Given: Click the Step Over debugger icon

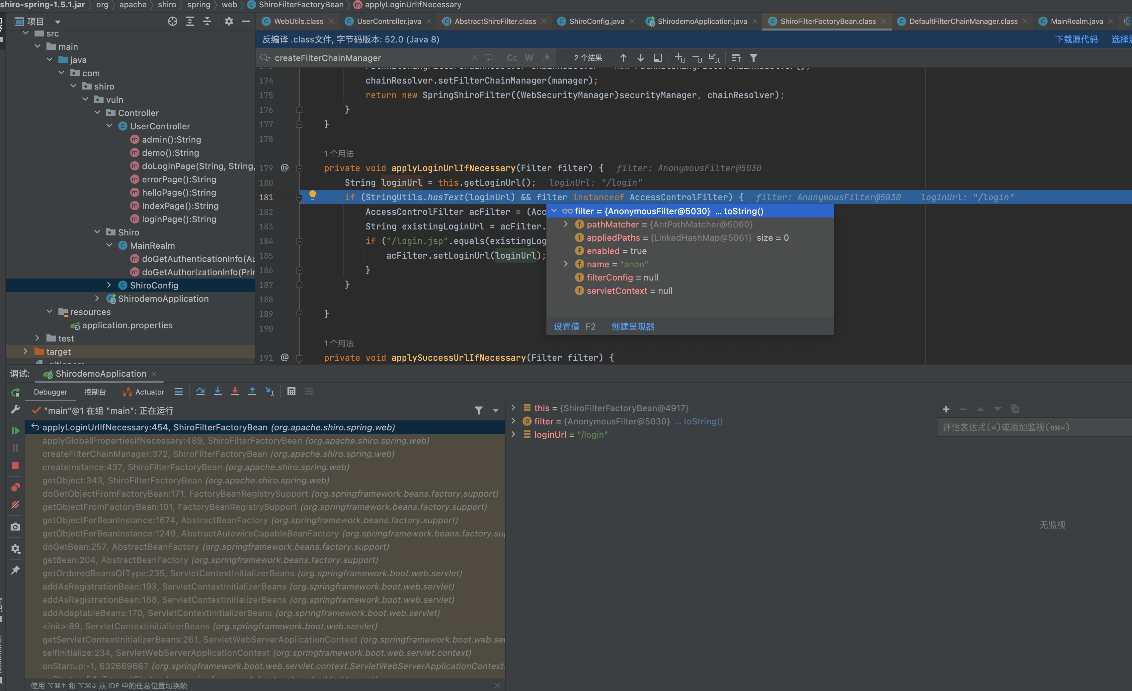Looking at the screenshot, I should (x=200, y=391).
